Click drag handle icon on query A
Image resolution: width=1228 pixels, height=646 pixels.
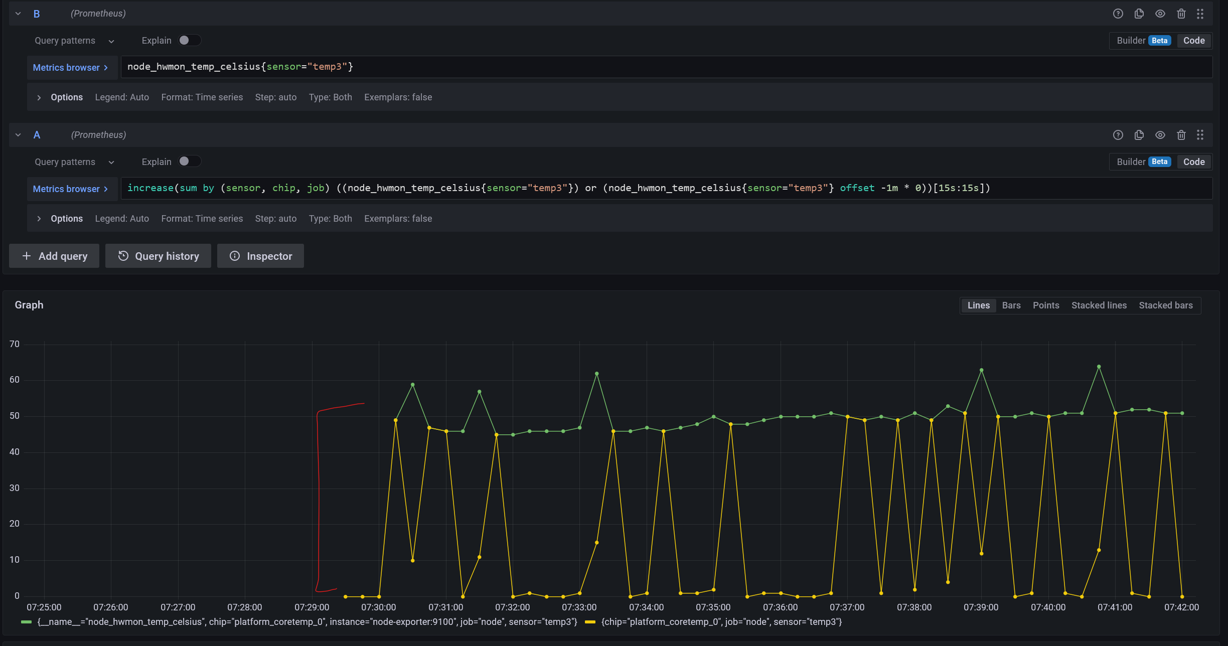point(1200,135)
